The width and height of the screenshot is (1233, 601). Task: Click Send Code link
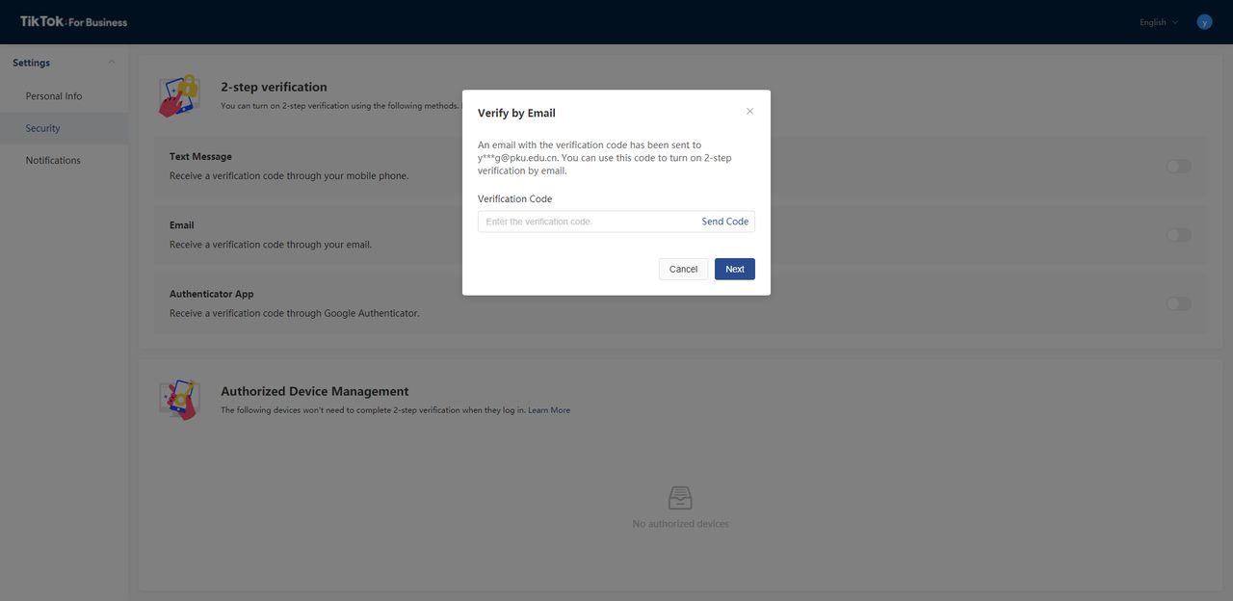(725, 222)
